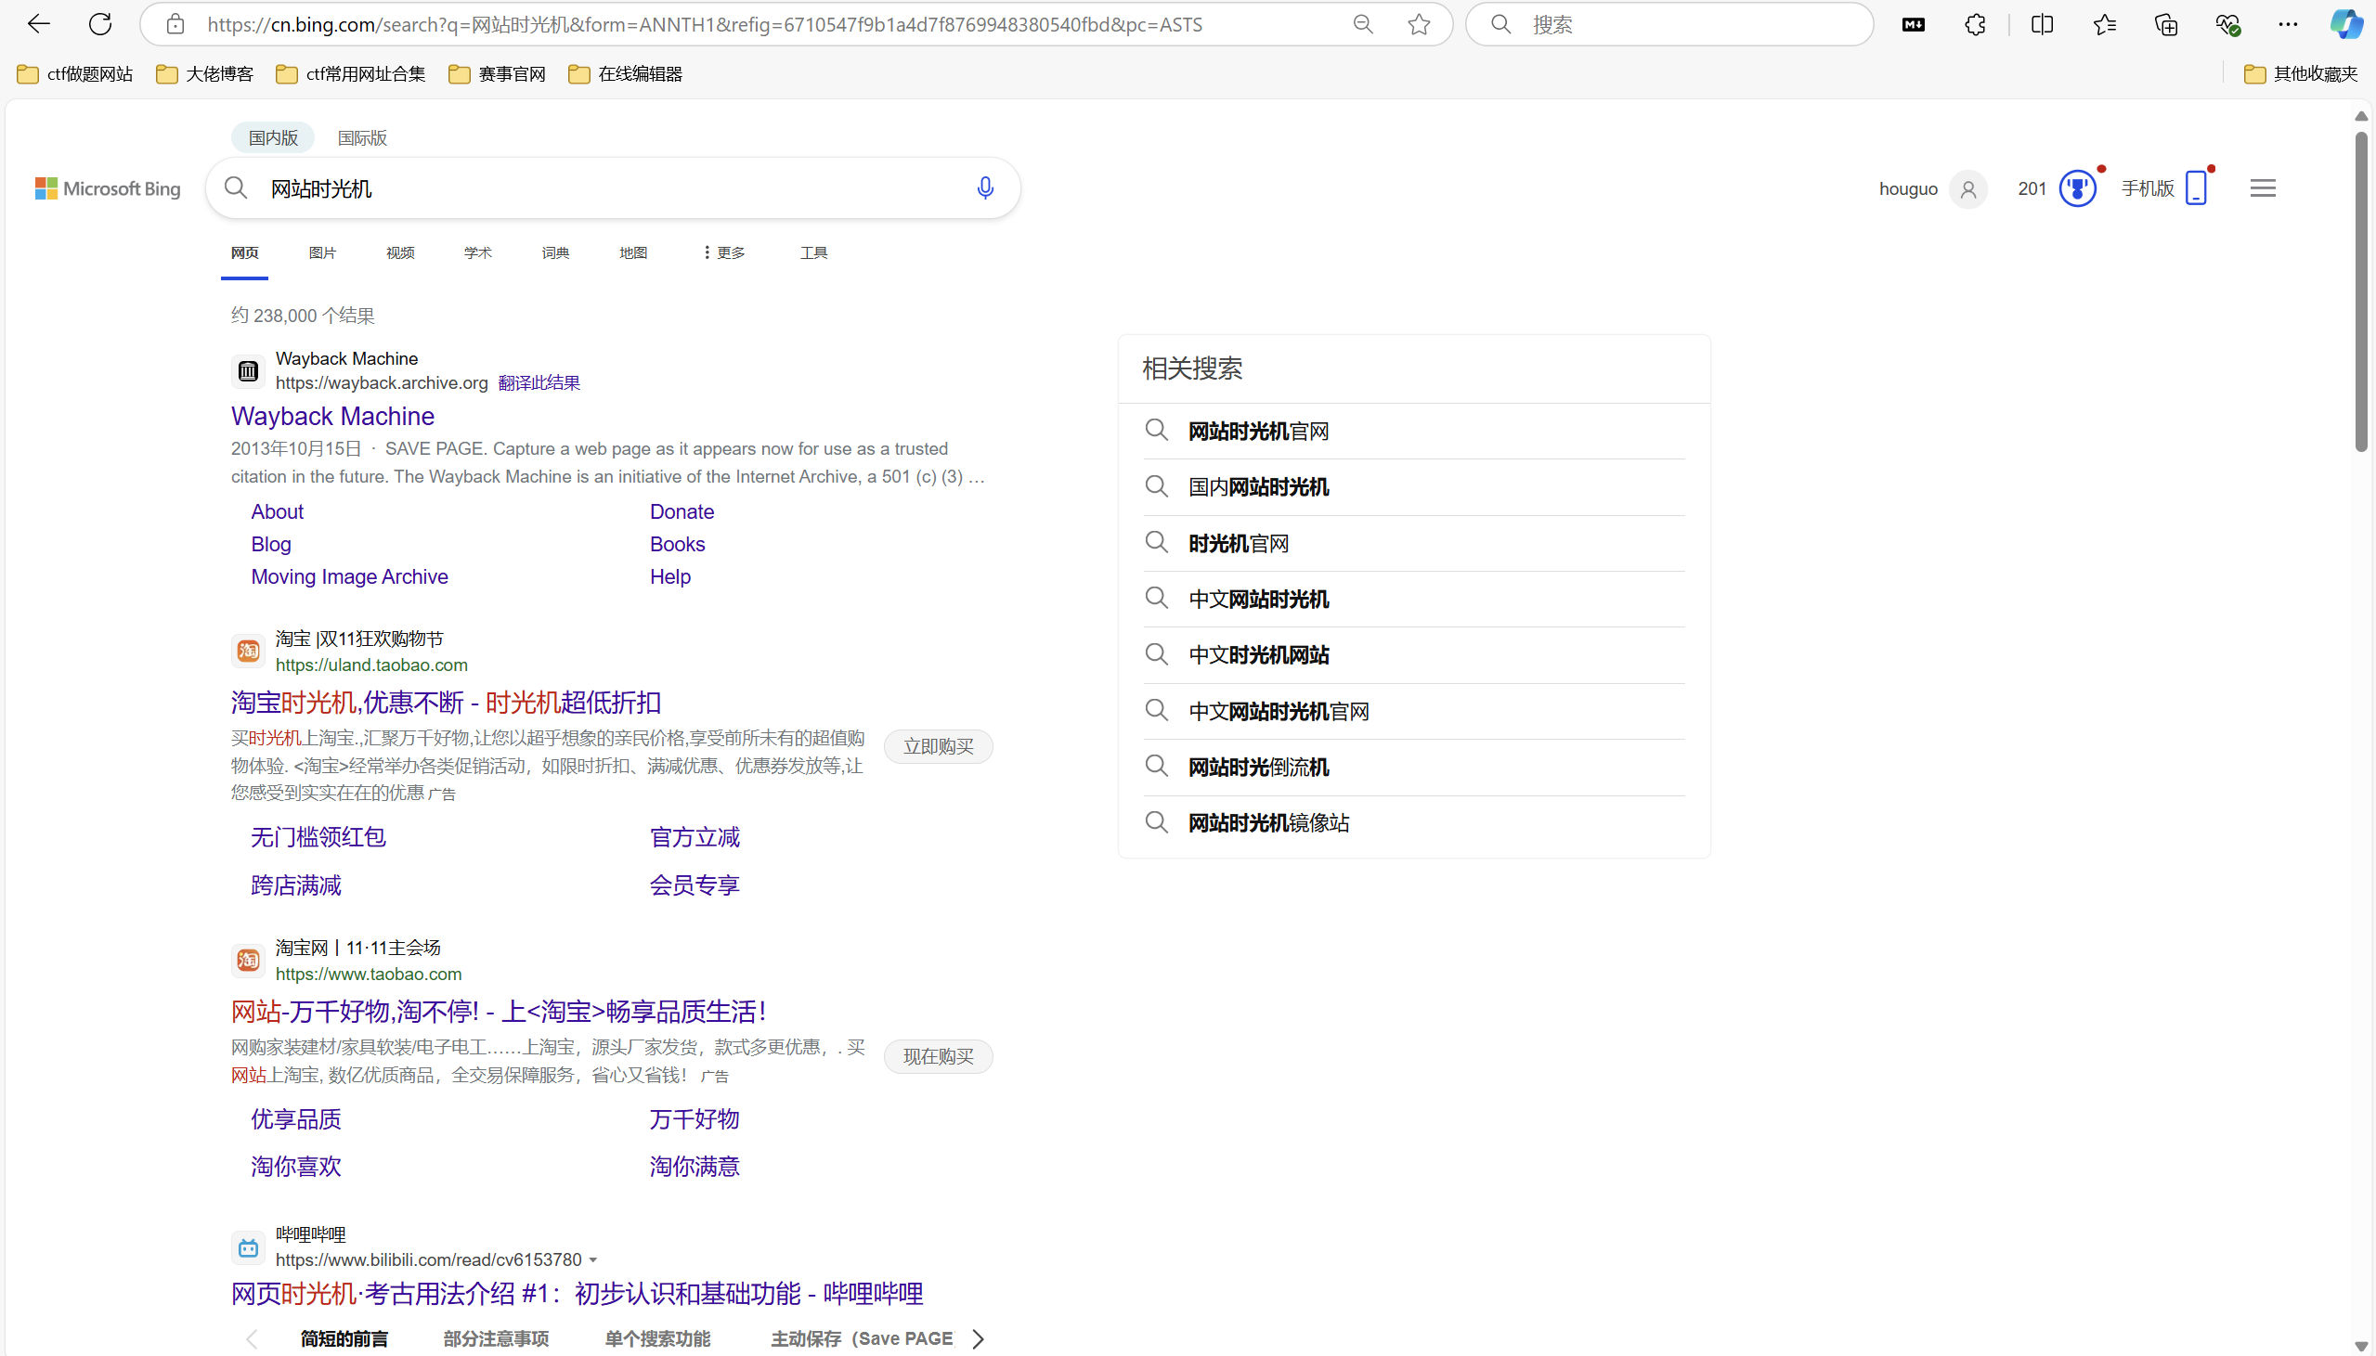Switch to 国际版 search mode
The image size is (2376, 1356).
[x=362, y=138]
